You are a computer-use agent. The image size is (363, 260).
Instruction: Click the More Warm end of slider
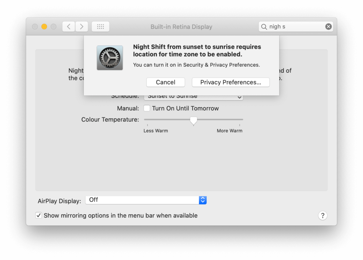(240, 120)
